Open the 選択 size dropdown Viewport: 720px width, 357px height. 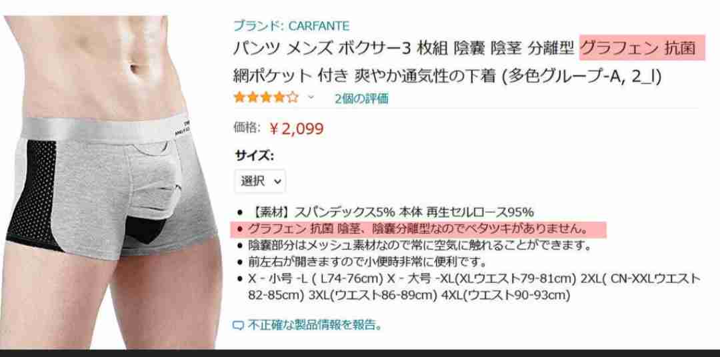click(x=261, y=181)
